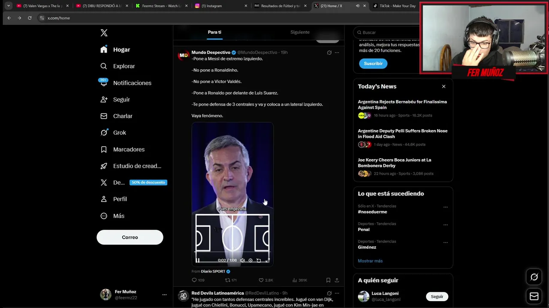Viewport: 549px width, 308px height.
Task: Mute audio on the Home / X tab
Action: [357, 6]
